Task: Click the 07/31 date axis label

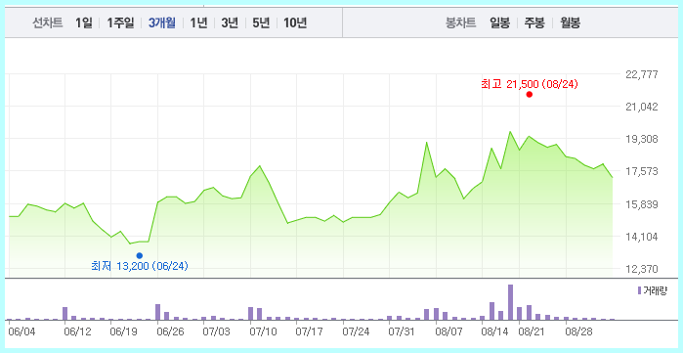Action: (402, 332)
